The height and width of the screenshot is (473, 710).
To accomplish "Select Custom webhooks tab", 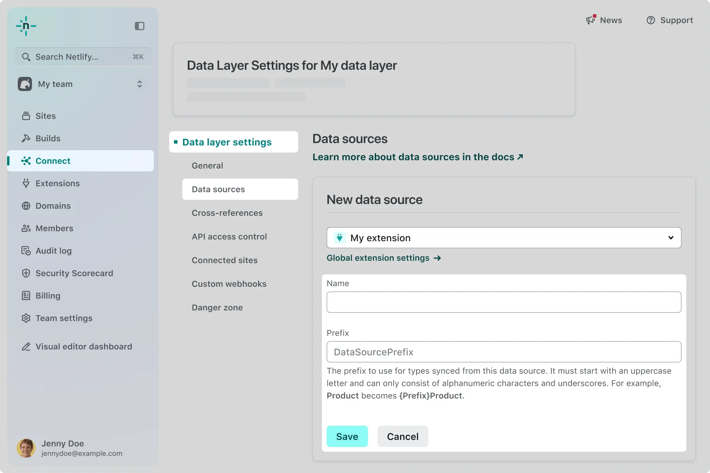I will 240,284.
